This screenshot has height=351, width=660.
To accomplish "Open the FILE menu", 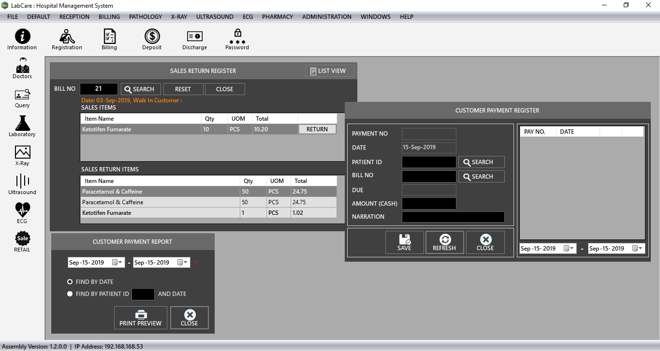I will 13,16.
